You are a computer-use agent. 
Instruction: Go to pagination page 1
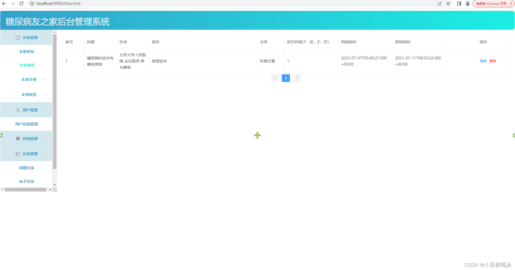(x=286, y=78)
